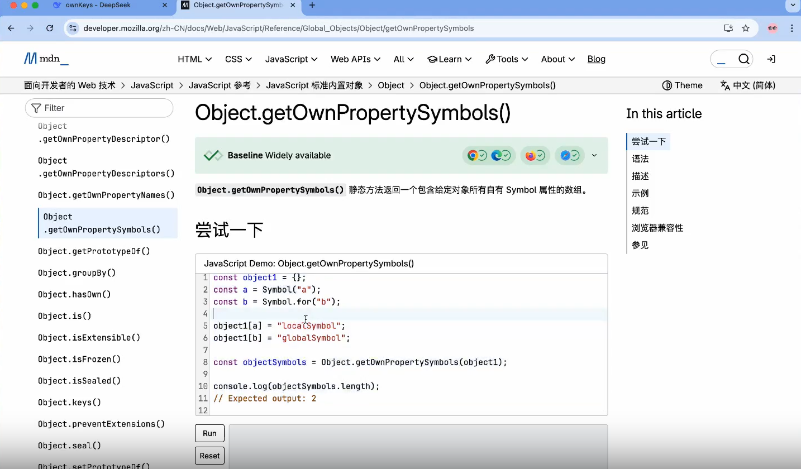Click the Theme icon button
The image size is (801, 469).
pyautogui.click(x=682, y=85)
